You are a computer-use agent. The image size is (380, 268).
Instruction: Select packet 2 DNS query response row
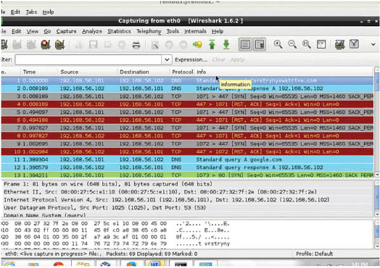coord(187,88)
